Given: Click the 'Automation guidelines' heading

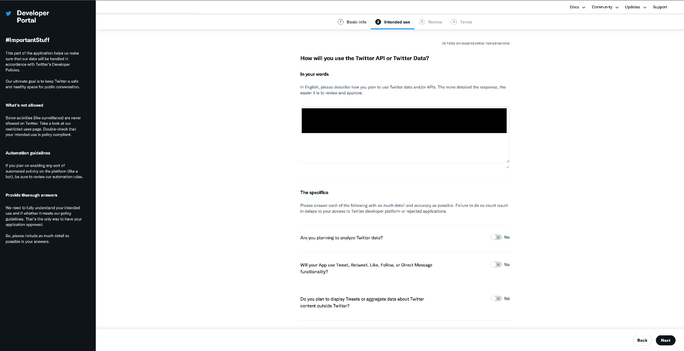Looking at the screenshot, I should (x=28, y=153).
